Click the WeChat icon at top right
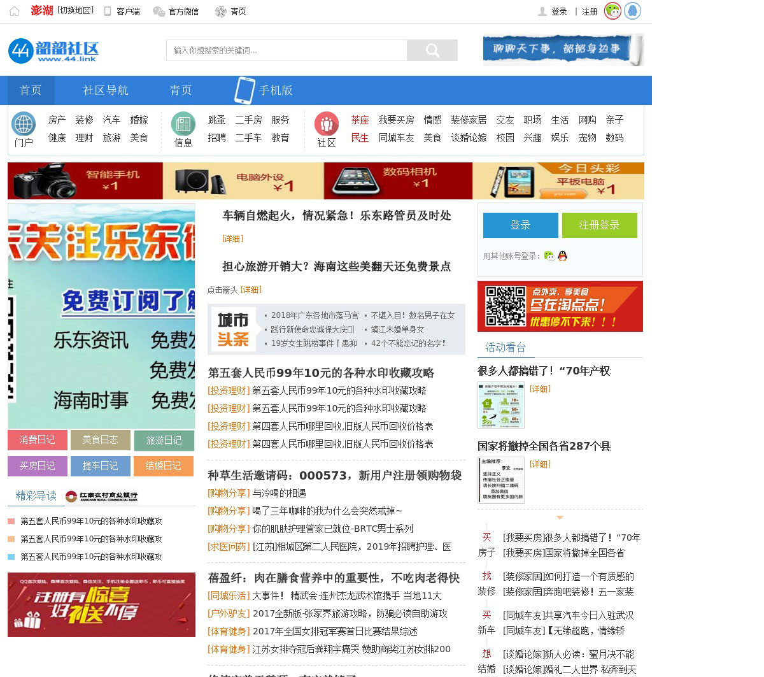 pos(612,11)
